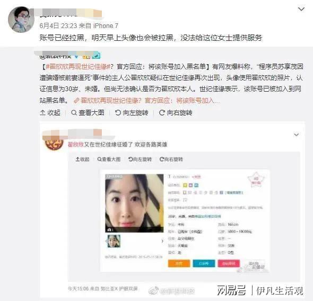Screen dimensions: 313x301
Task: Click the orange button on the profile card
Action: [x=179, y=263]
